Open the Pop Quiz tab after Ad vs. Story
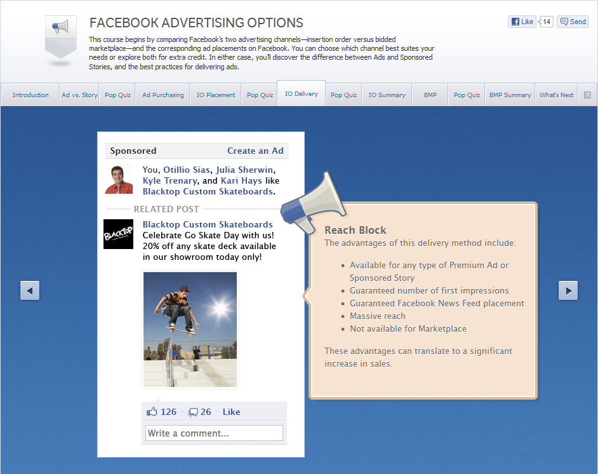The width and height of the screenshot is (598, 474). tap(117, 95)
